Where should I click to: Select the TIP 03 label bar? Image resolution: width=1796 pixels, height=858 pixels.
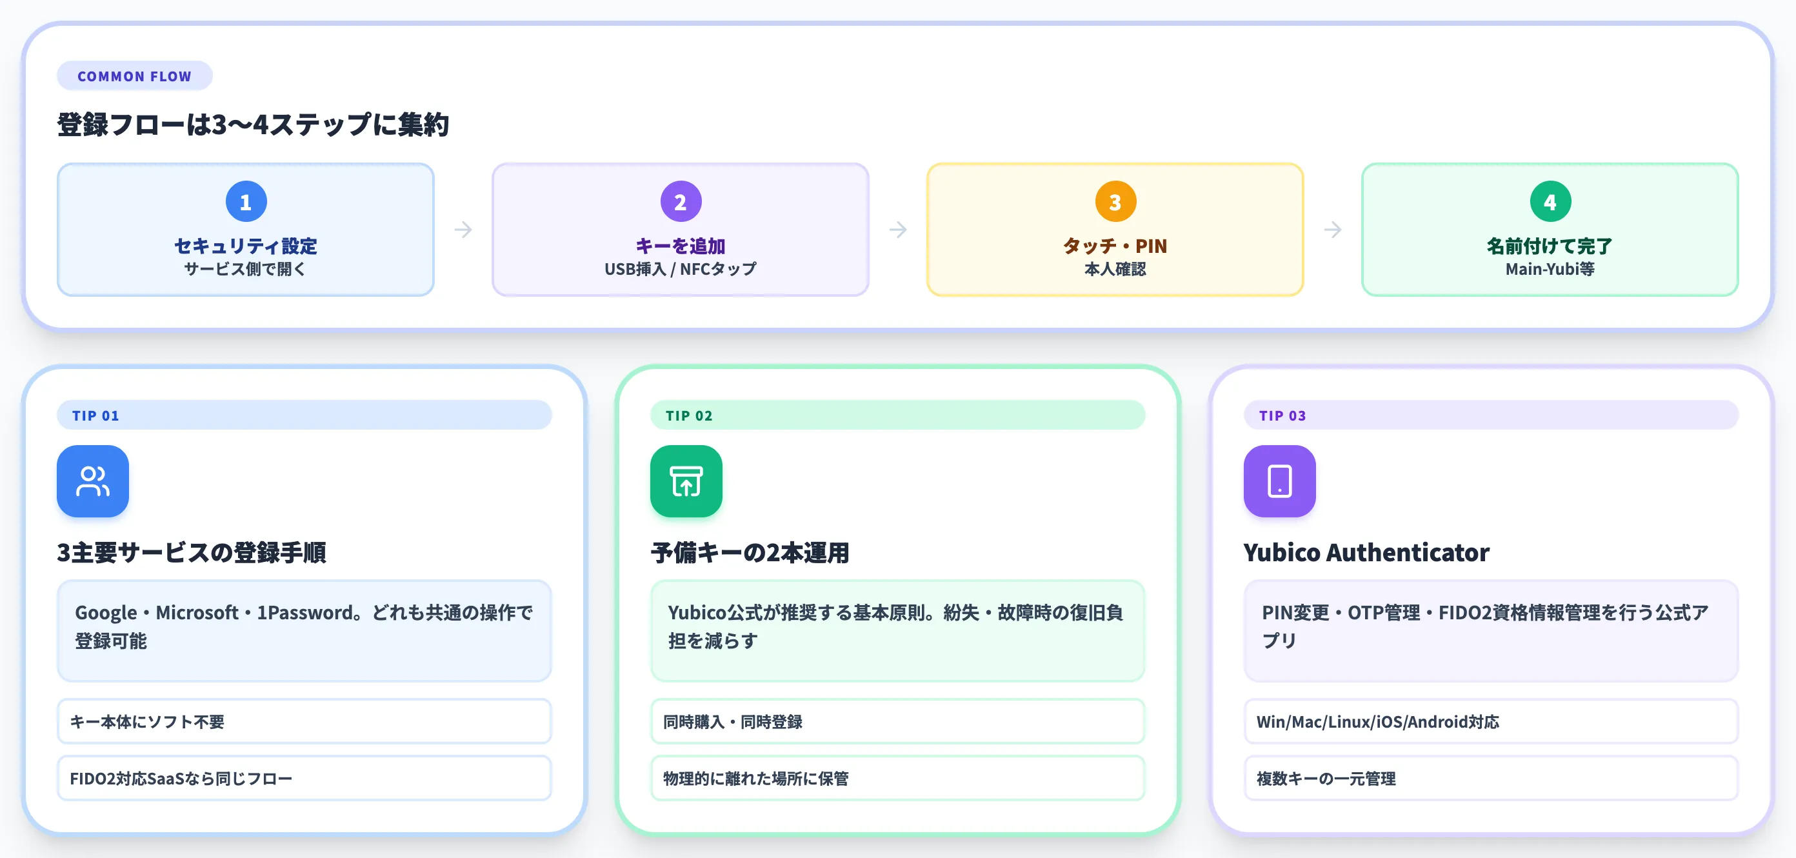point(1491,415)
